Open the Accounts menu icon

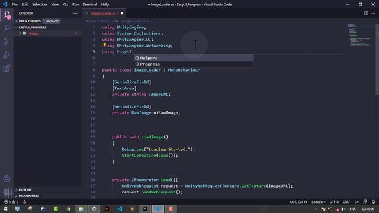tap(7, 179)
